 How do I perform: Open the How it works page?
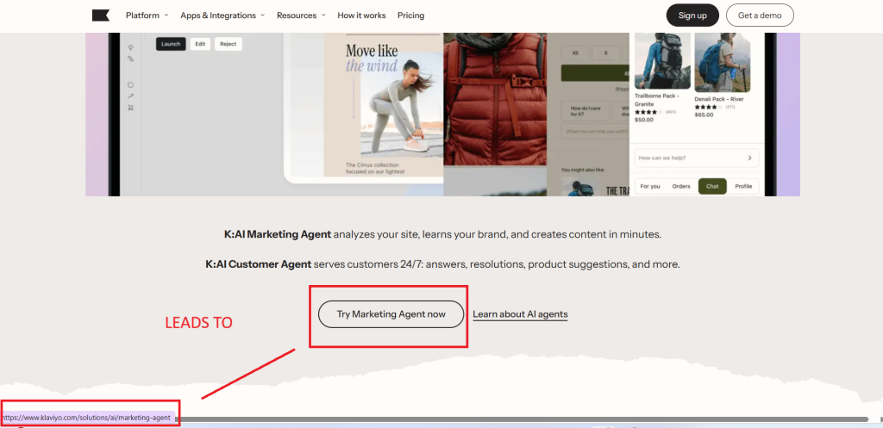(x=361, y=16)
